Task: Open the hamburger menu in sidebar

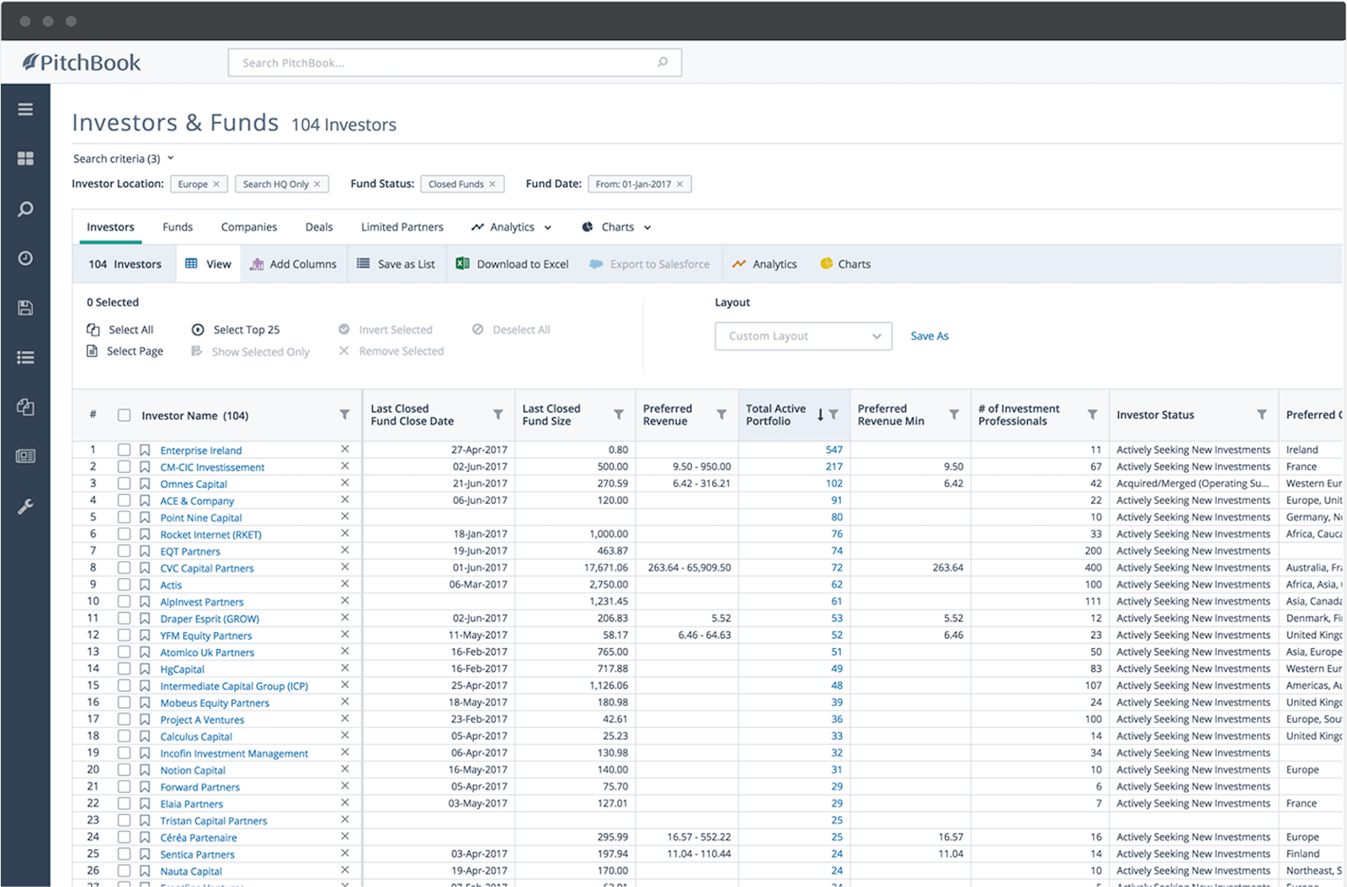Action: click(x=25, y=109)
